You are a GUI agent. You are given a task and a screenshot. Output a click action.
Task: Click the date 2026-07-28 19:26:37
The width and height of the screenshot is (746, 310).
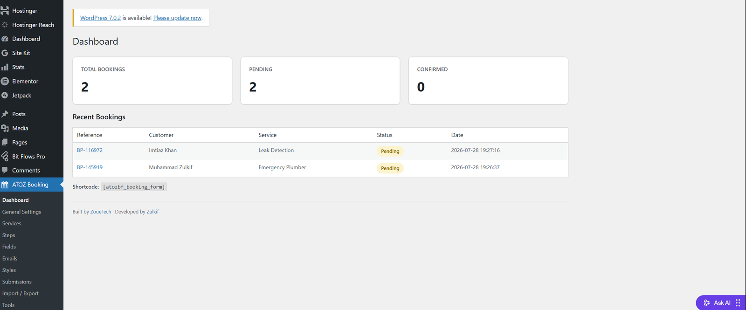tap(475, 167)
